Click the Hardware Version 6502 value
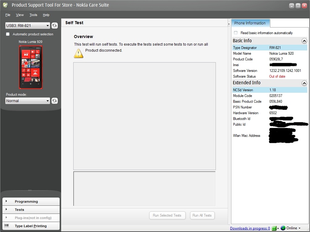This screenshot has height=232, width=310. [273, 113]
